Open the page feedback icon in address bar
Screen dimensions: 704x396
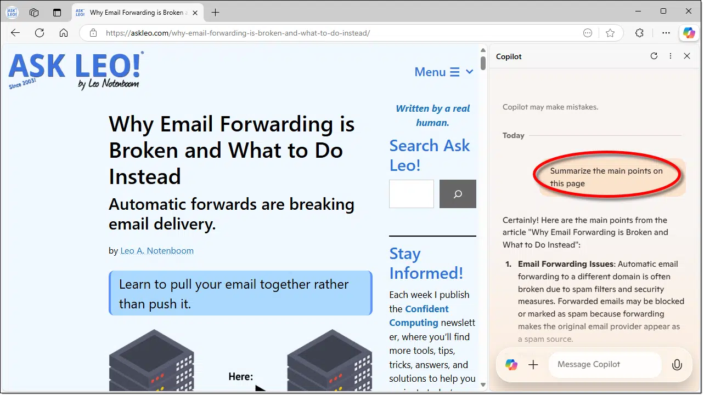pyautogui.click(x=588, y=33)
